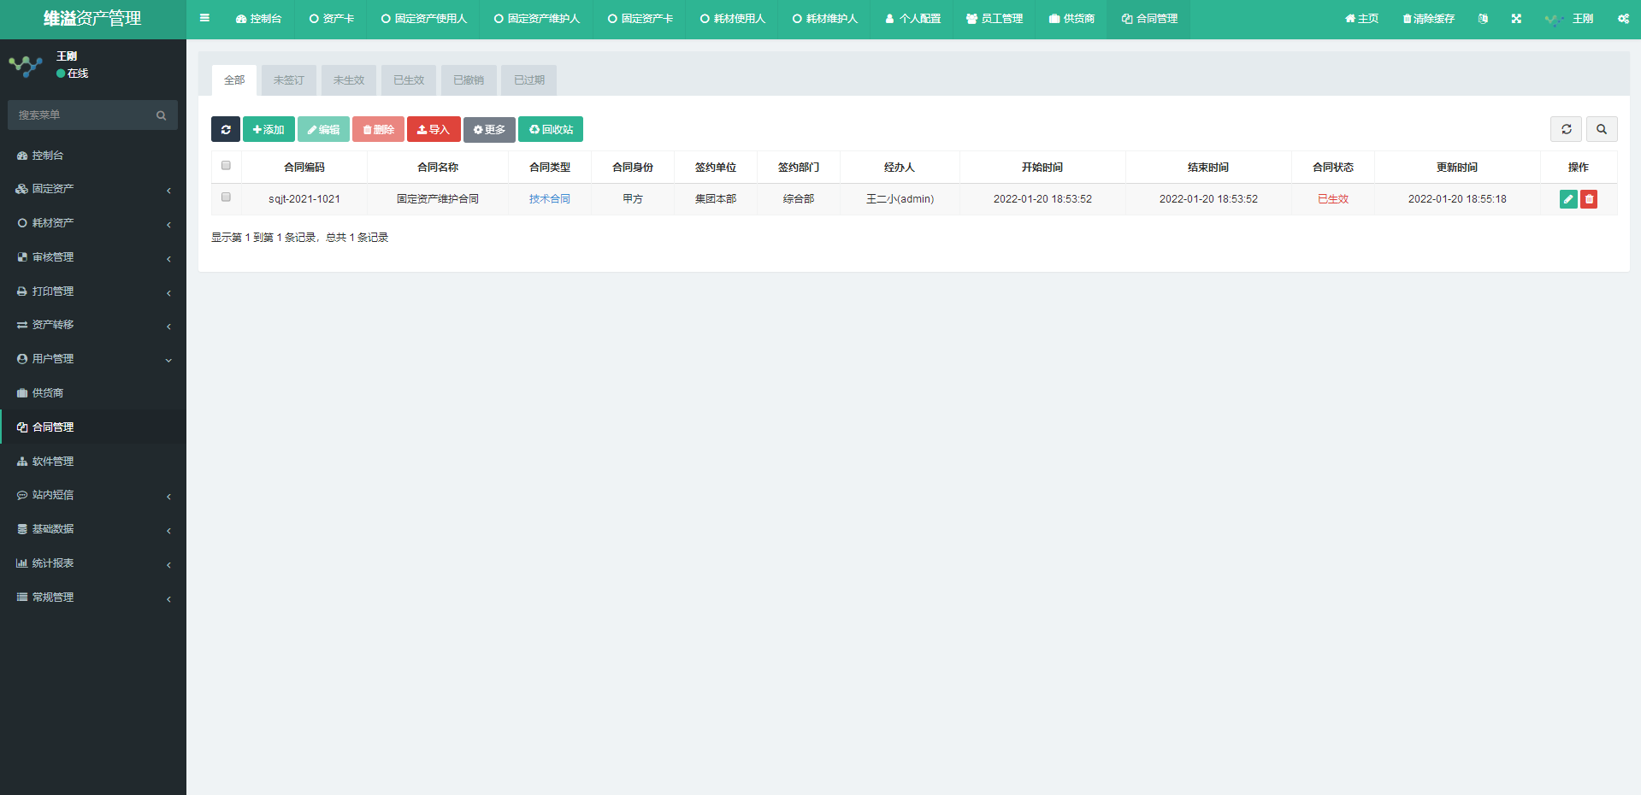Click the table search magnifier icon button
The image size is (1641, 795).
(1602, 129)
